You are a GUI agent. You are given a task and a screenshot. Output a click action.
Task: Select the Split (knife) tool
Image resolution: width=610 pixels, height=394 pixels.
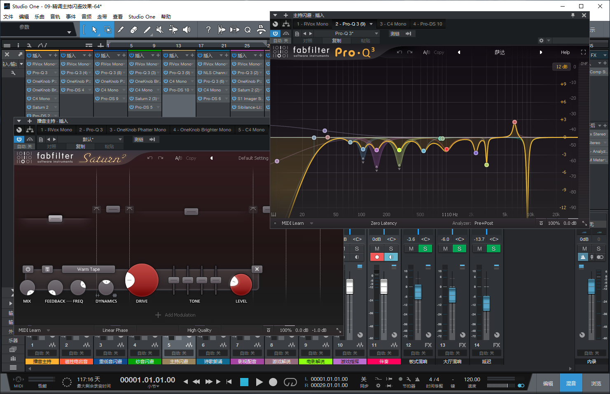point(120,30)
